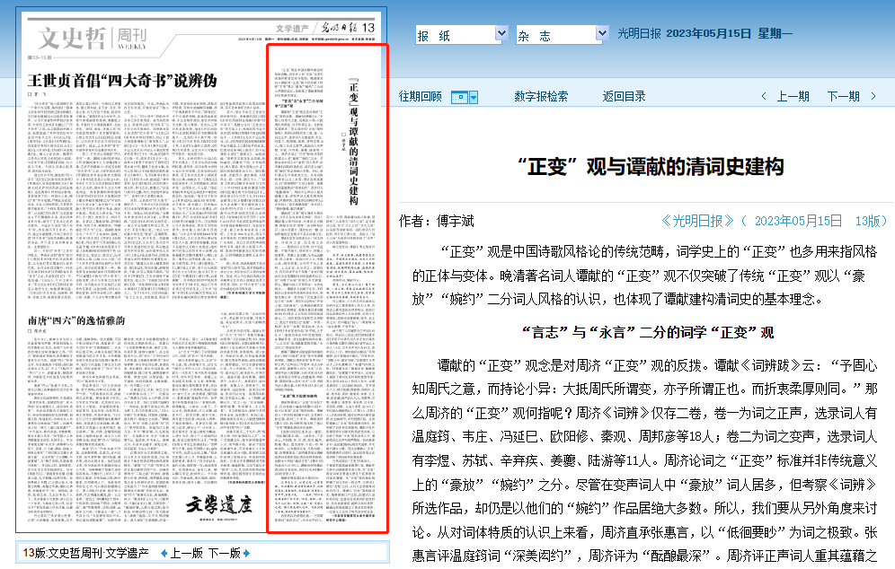895x569 pixels.
Task: Expand the calendar dropdown arrow next to 往期回顾
Action: pyautogui.click(x=473, y=97)
